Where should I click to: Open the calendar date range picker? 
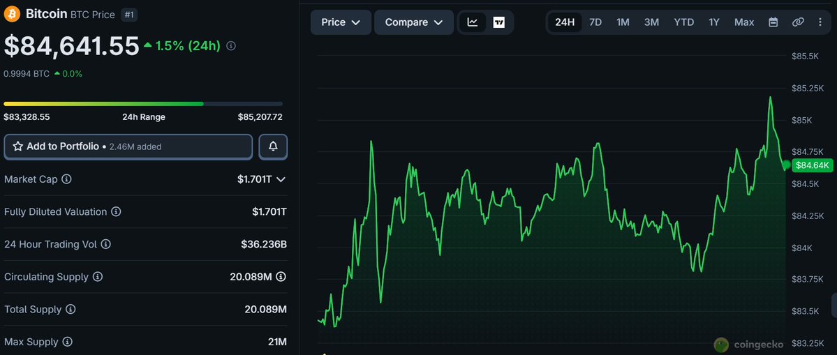click(773, 22)
